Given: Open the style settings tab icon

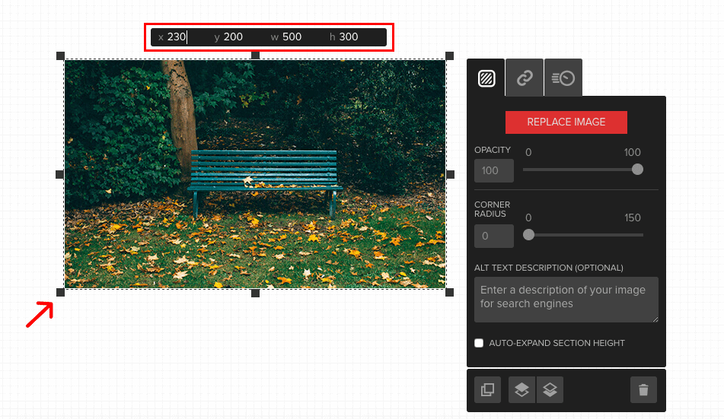Looking at the screenshot, I should click(486, 78).
